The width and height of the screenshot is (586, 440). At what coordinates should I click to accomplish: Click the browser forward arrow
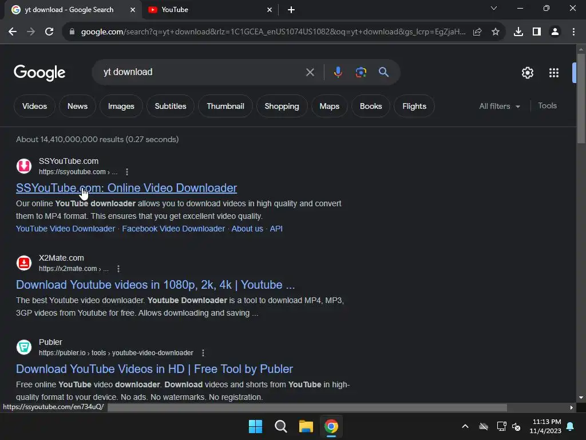(31, 32)
